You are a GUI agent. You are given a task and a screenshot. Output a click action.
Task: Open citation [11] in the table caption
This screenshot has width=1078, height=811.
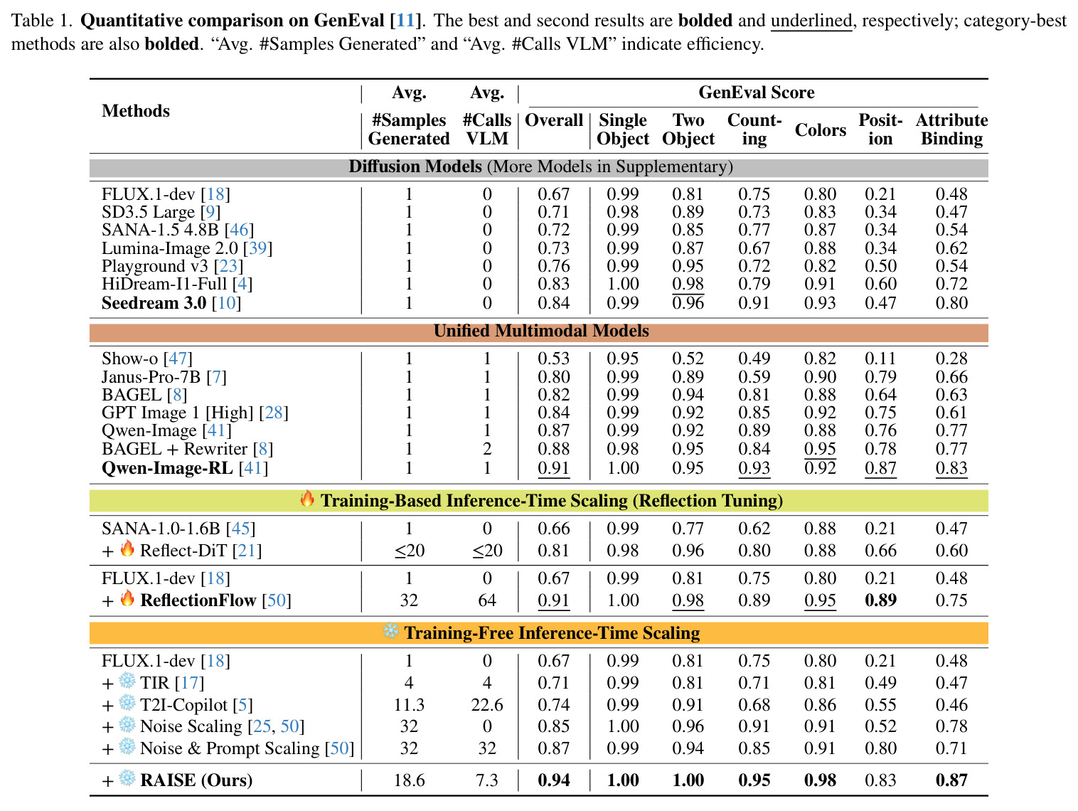[x=405, y=21]
